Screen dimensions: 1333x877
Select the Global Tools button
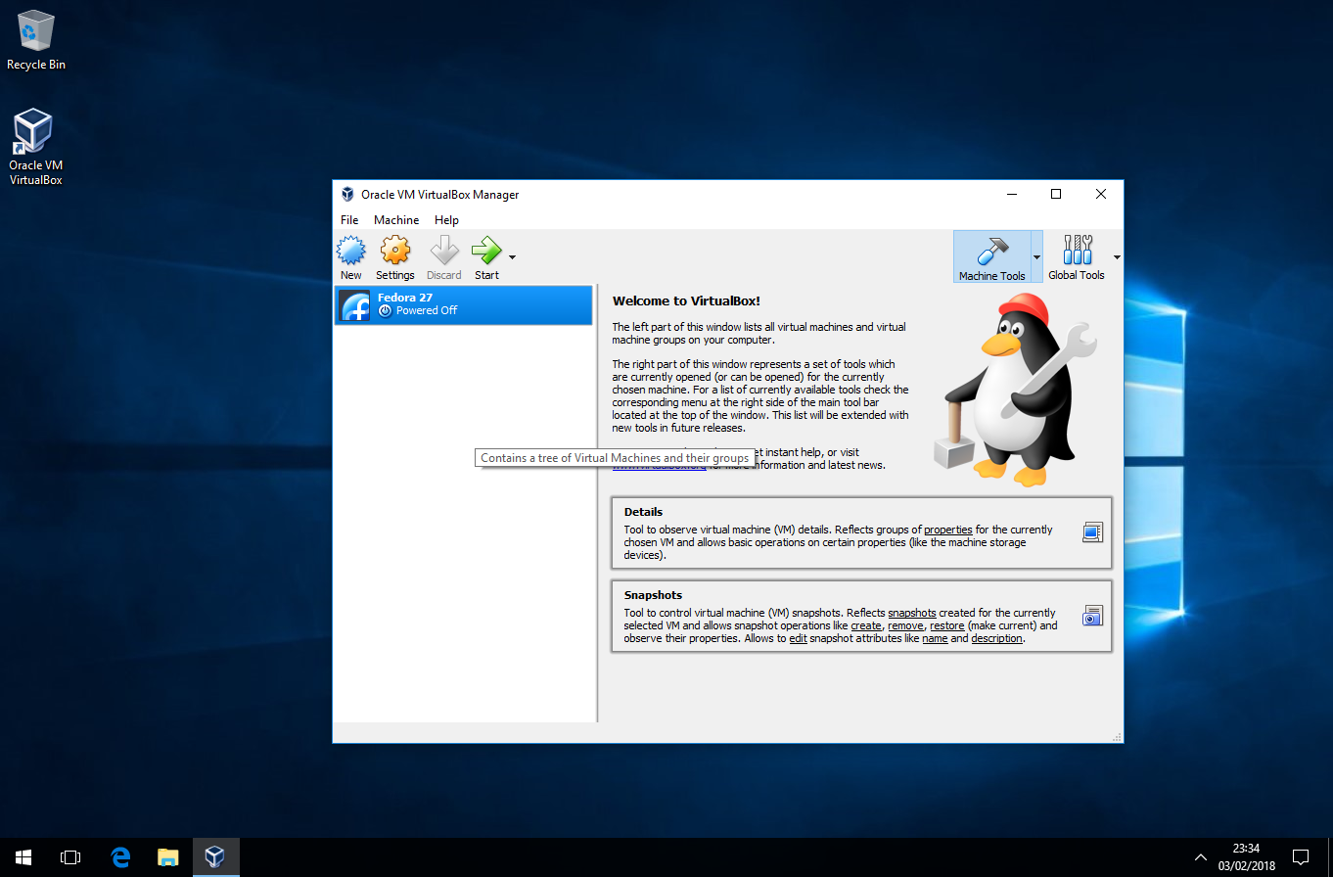(1077, 257)
